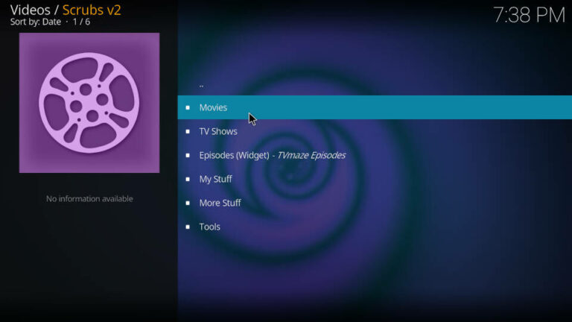This screenshot has width=572, height=322.
Task: Click the 'Videos' breadcrumb text
Action: (31, 10)
